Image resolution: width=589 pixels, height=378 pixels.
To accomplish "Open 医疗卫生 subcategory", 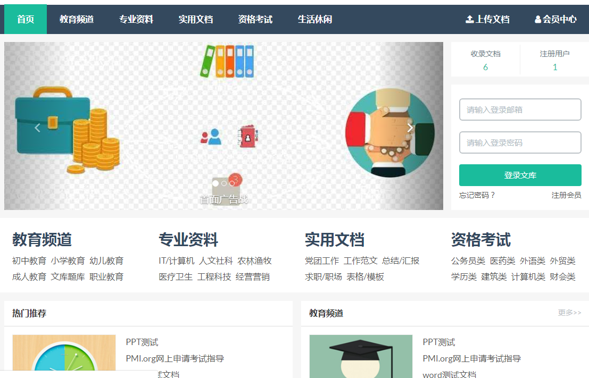I will point(176,276).
